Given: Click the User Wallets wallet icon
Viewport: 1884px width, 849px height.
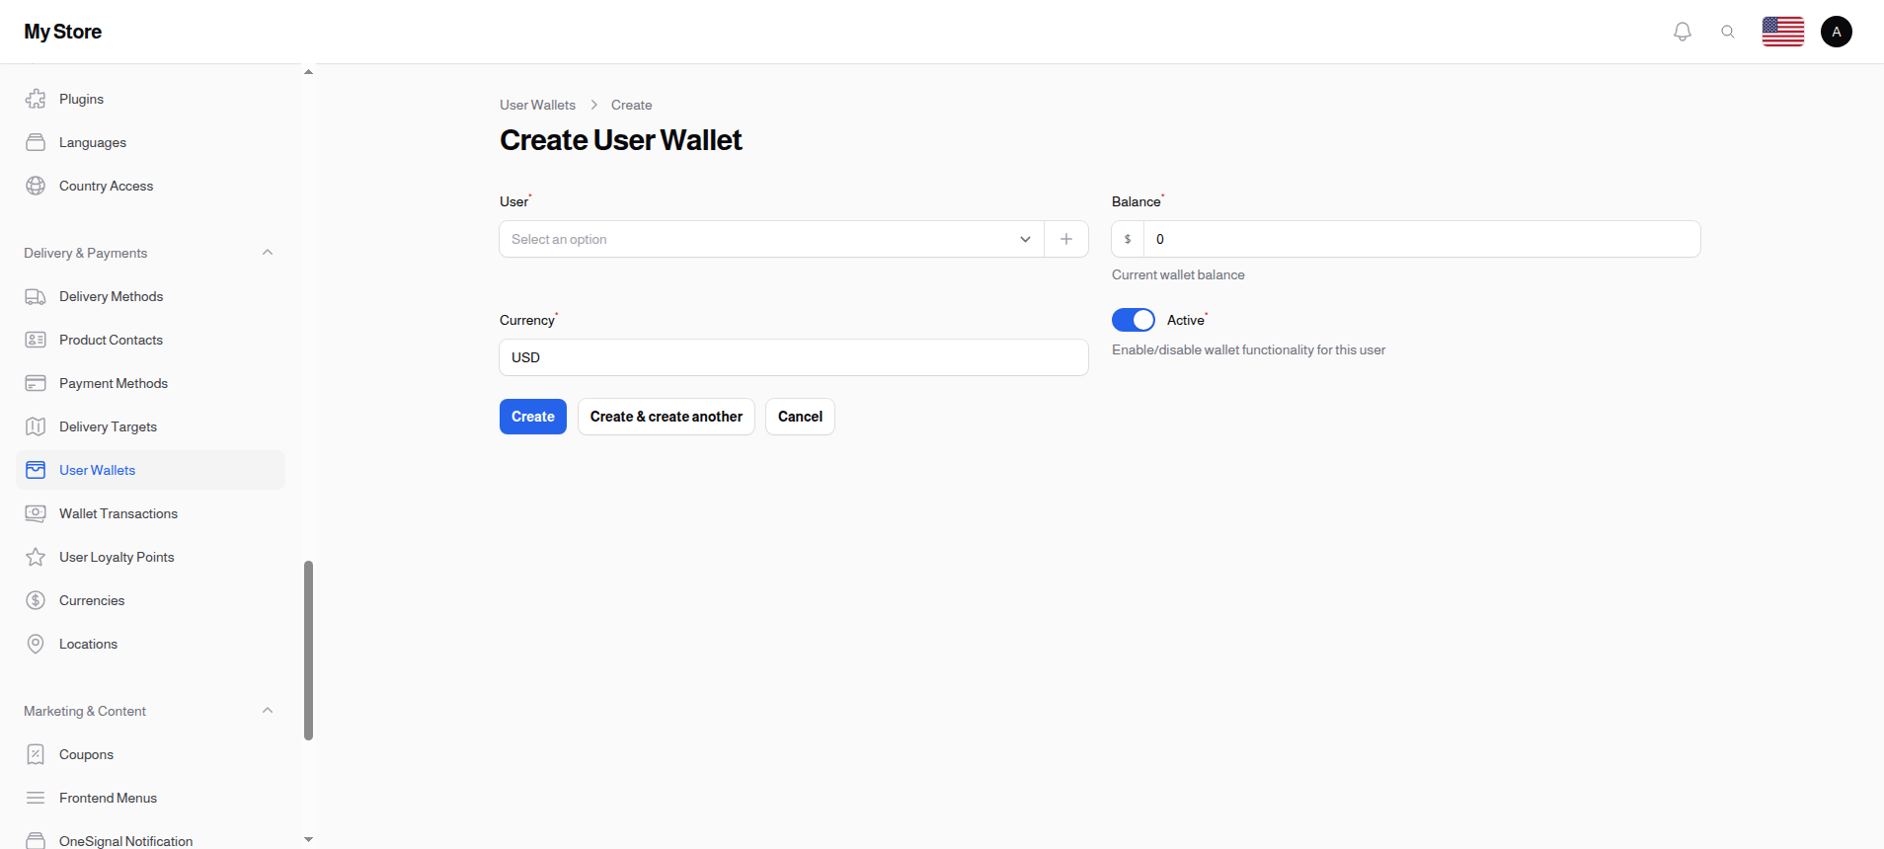Looking at the screenshot, I should (x=36, y=470).
